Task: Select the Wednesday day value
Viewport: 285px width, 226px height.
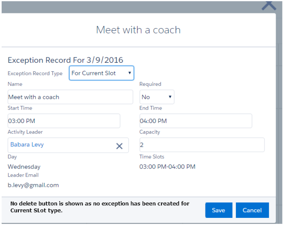Action: 24,167
